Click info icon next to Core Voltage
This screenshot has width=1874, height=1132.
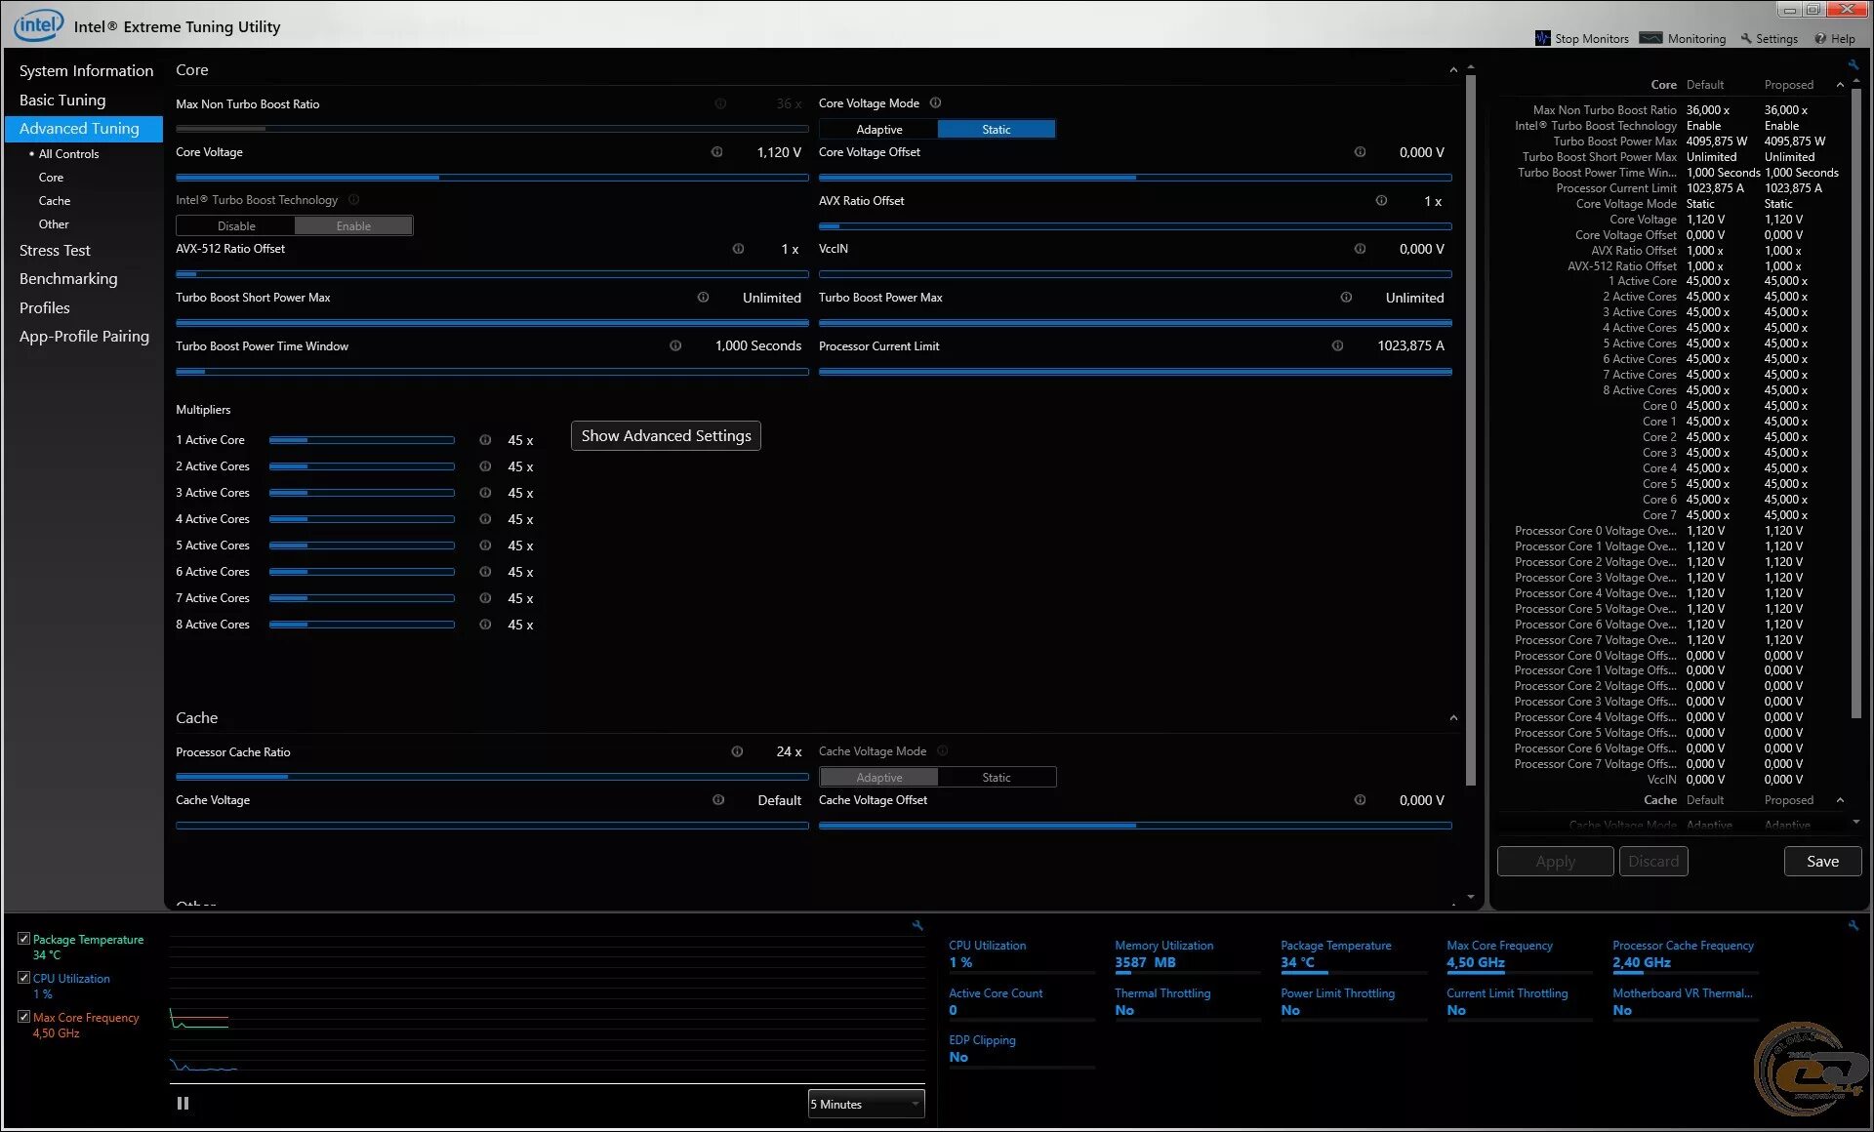click(717, 152)
